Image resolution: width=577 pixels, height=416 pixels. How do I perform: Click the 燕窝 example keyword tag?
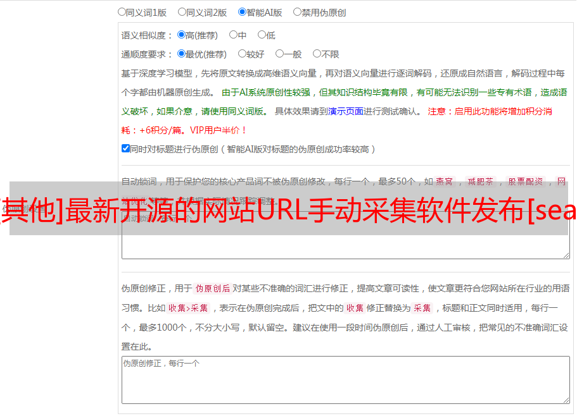point(445,181)
